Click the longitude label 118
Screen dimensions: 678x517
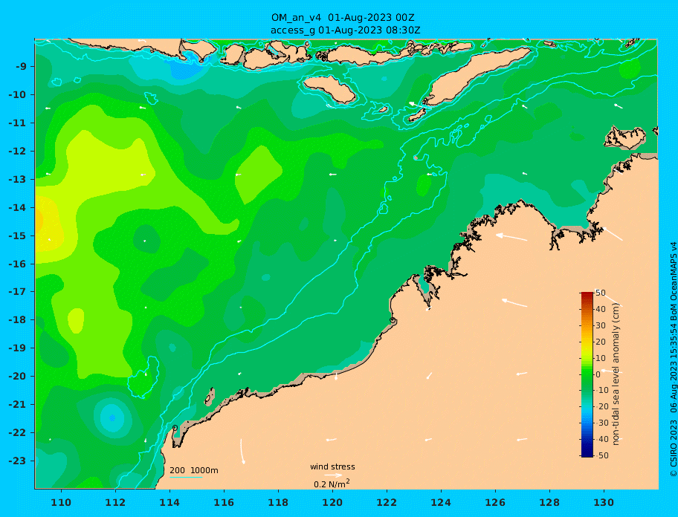pyautogui.click(x=278, y=502)
